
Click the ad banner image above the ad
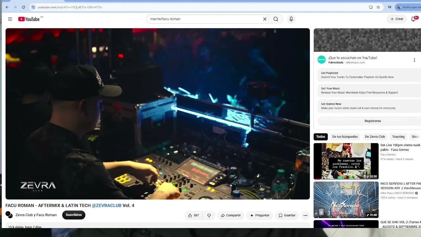coord(367,40)
